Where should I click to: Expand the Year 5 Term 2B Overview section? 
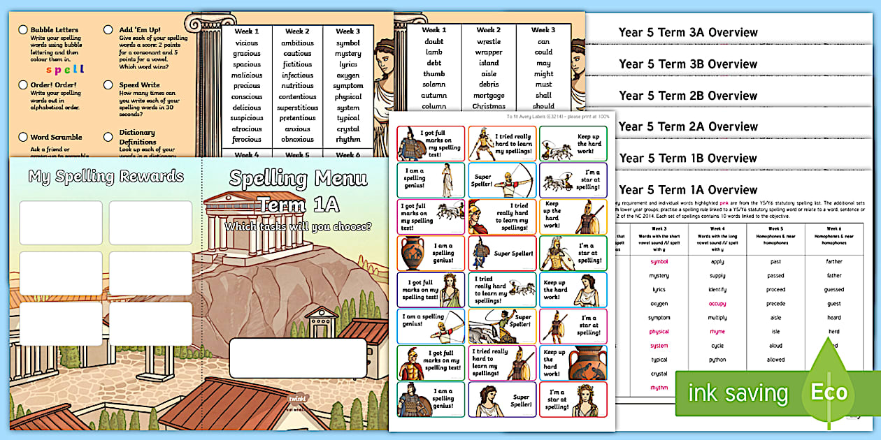pyautogui.click(x=689, y=95)
